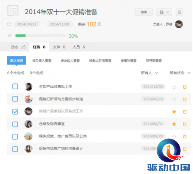Tick checkbox for 促销市场推广物料准备设计

pyautogui.click(x=15, y=149)
